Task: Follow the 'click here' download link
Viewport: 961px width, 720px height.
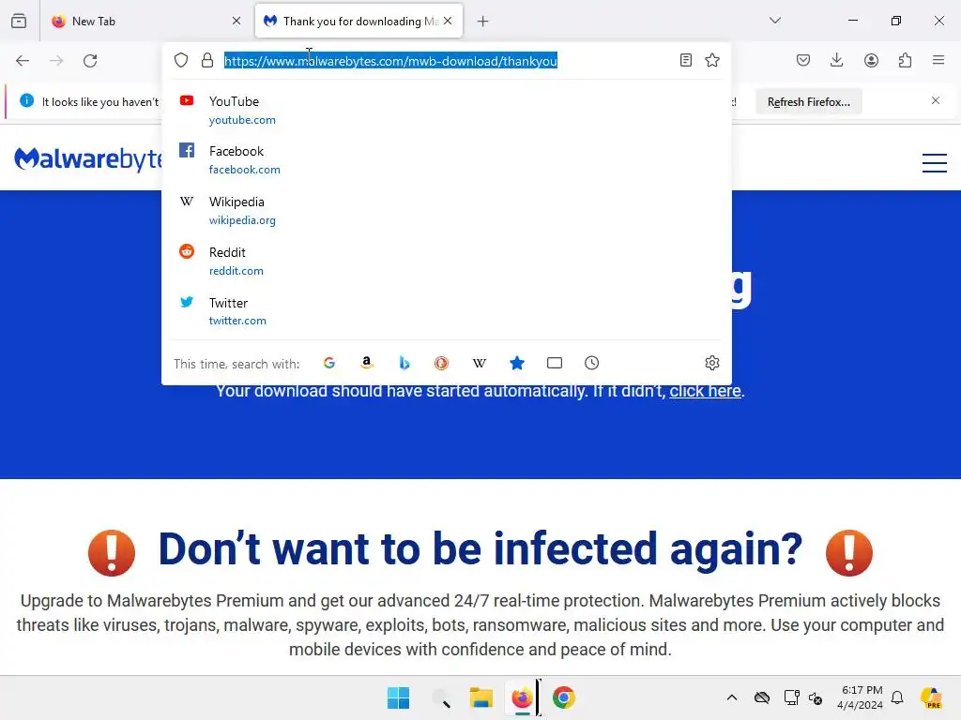Action: pos(705,391)
